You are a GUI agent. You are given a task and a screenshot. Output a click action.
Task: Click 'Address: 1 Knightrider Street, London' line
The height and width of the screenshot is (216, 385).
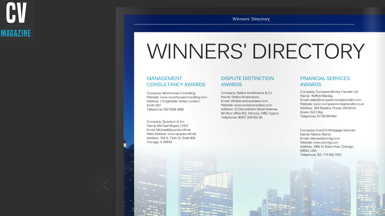pos(173,101)
